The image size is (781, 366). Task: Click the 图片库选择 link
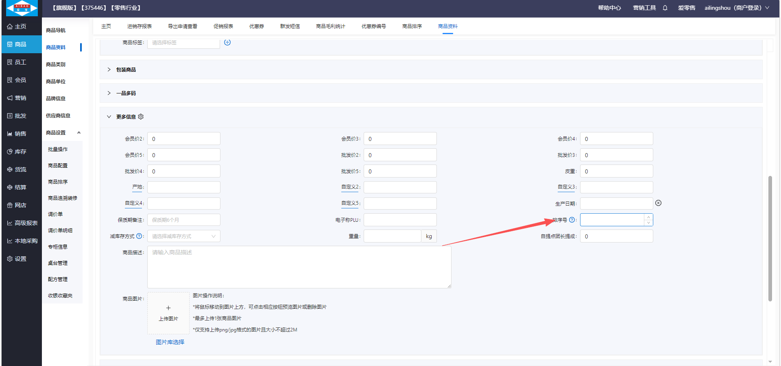point(170,342)
